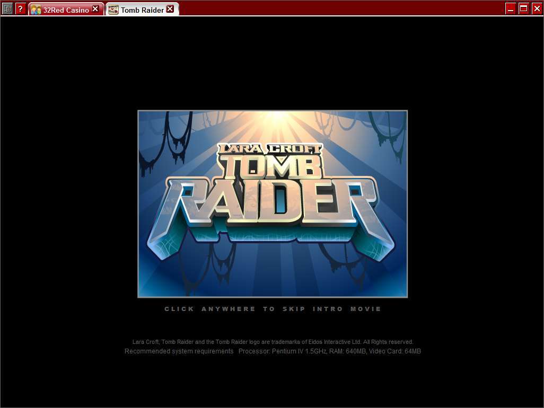Open the window list icon in top-left corner

click(x=7, y=8)
